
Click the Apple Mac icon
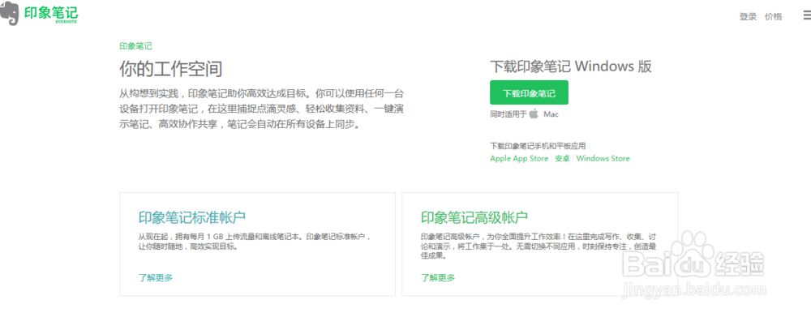[x=534, y=114]
